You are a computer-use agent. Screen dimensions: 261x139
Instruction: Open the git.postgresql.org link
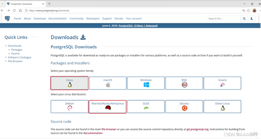pos(198,129)
